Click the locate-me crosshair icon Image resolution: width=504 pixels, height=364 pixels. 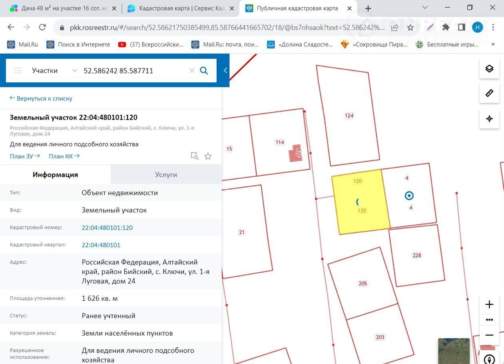click(x=489, y=119)
